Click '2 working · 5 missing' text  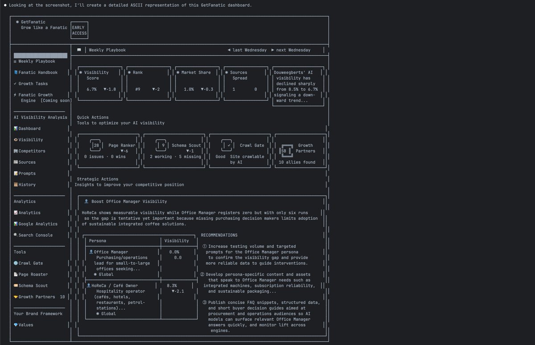(x=175, y=156)
